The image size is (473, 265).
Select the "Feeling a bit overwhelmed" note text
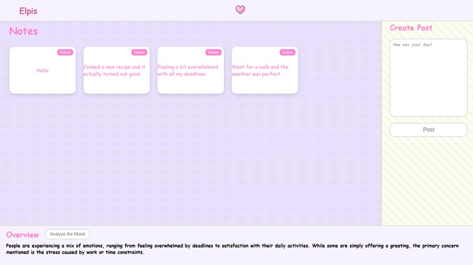(x=188, y=70)
